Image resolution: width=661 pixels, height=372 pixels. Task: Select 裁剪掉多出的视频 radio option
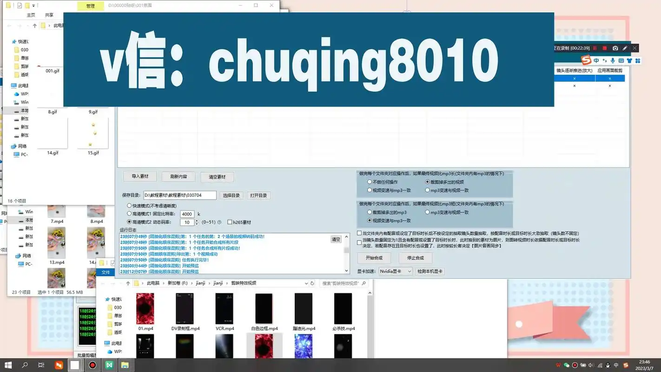coord(428,181)
